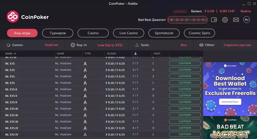Sort by GAME column header
Viewport: 257px width, 139px height.
tap(60, 53)
